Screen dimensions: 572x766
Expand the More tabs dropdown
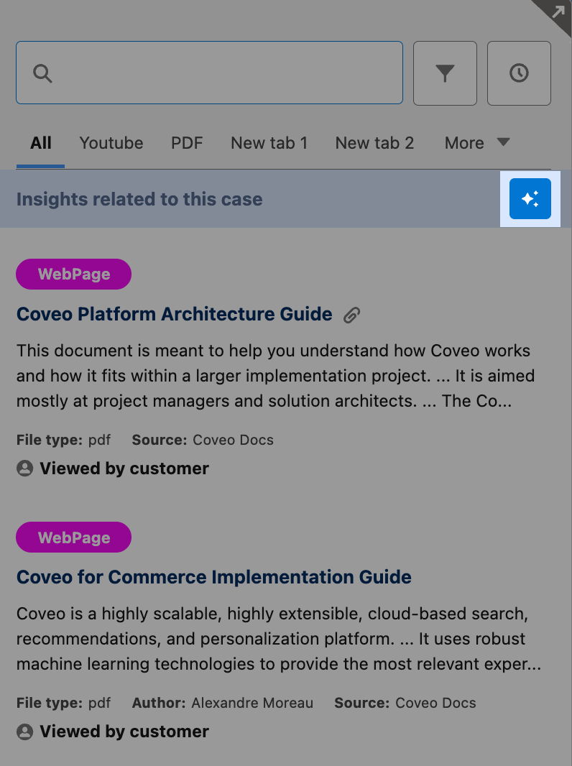(x=477, y=143)
